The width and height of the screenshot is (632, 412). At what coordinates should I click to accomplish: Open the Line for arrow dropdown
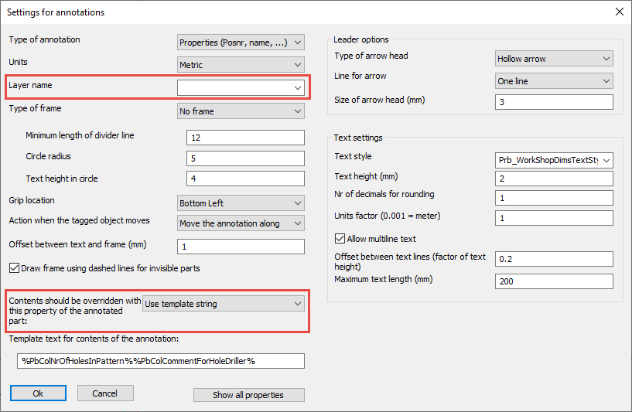tap(553, 81)
